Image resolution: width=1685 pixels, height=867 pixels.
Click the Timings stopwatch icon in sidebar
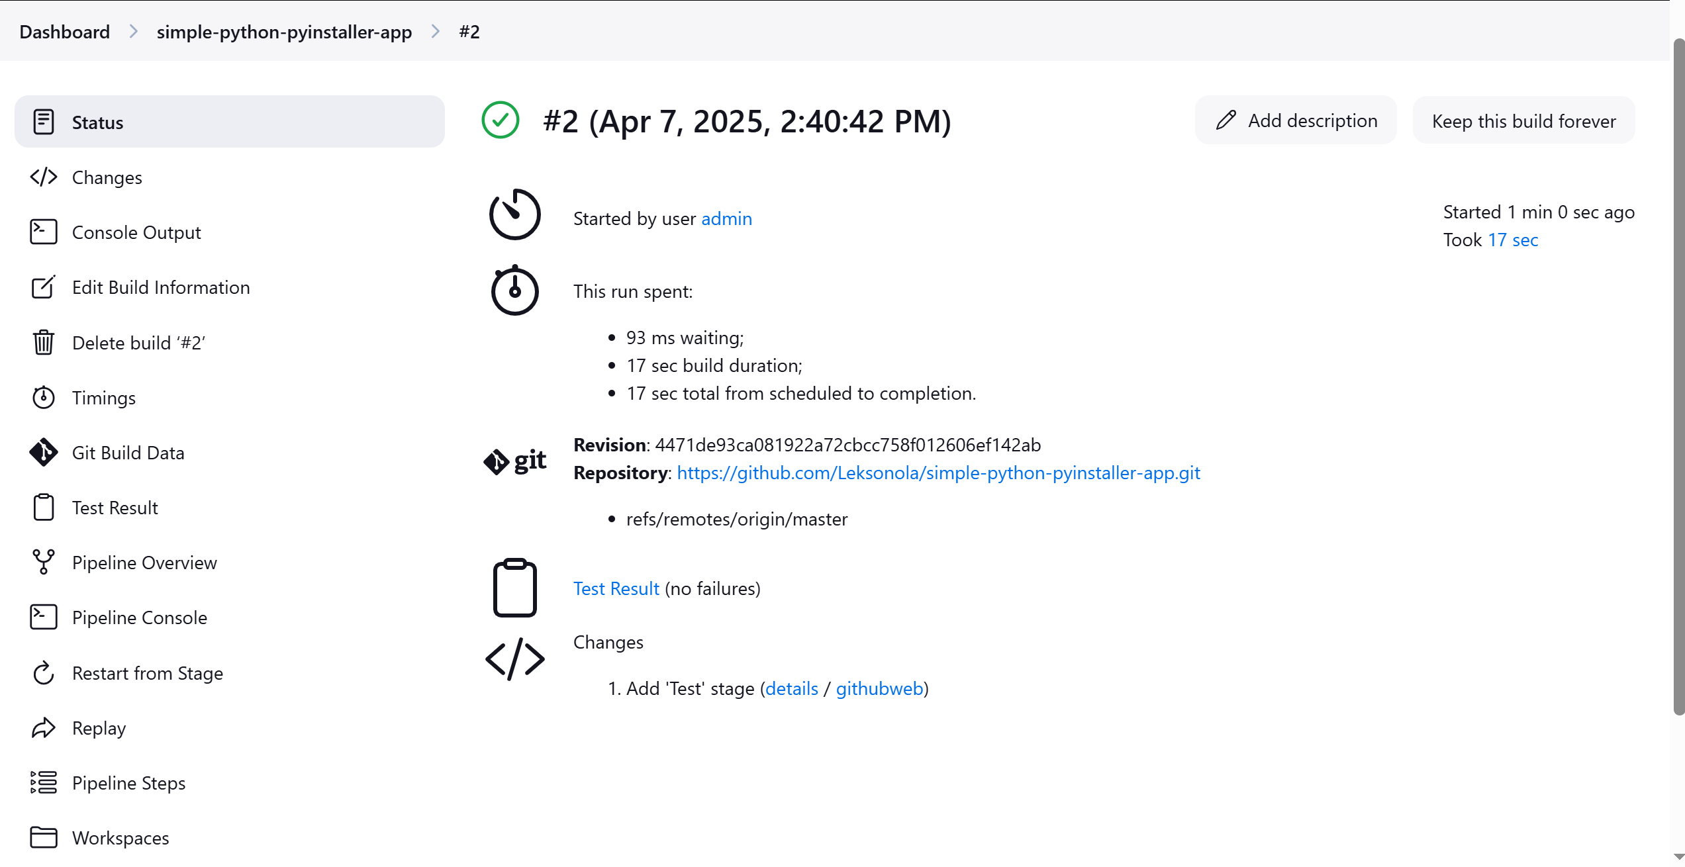click(x=44, y=397)
